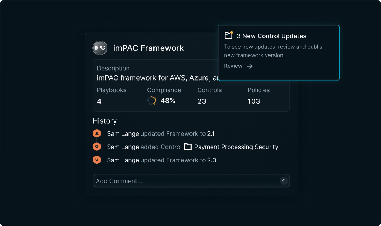The image size is (381, 226).
Task: Click the SL avatar on the 2.1 update entry
Action: click(x=97, y=133)
